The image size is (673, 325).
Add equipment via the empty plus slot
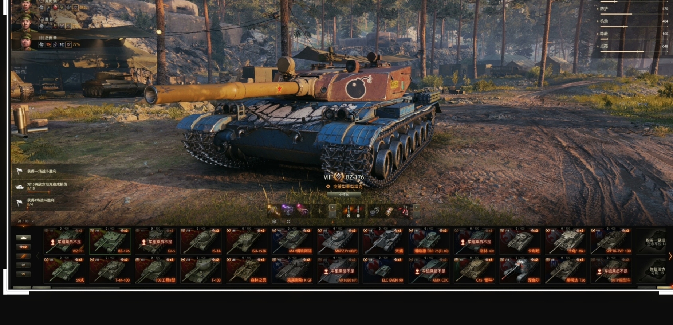(319, 211)
